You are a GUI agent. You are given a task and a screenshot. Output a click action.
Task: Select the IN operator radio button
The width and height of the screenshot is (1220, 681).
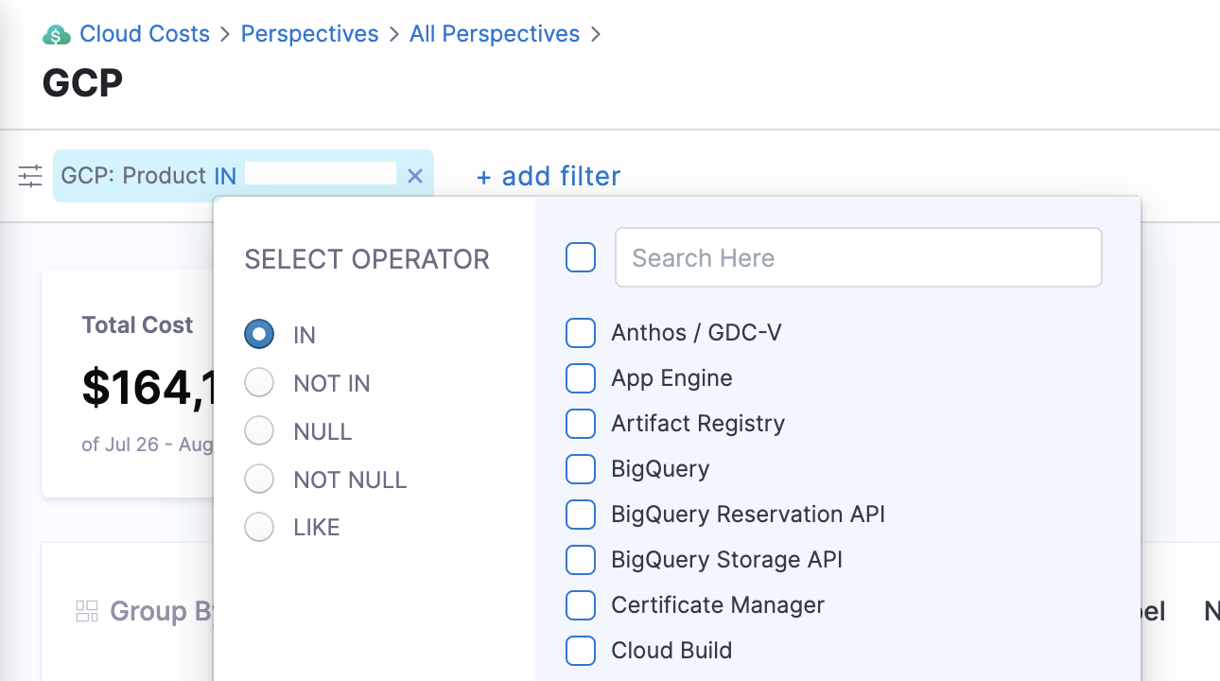point(259,334)
